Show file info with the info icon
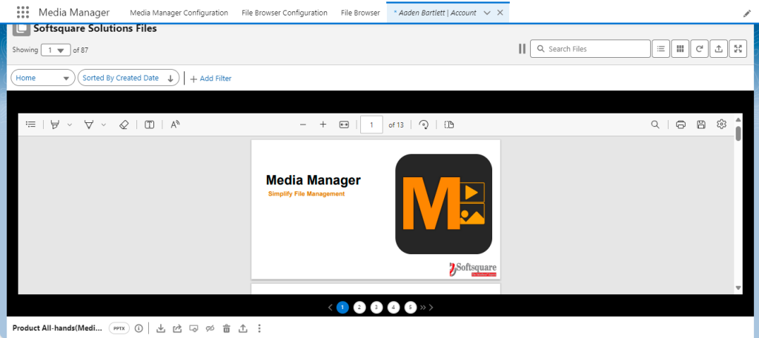Viewport: 759px width, 338px height. tap(139, 328)
